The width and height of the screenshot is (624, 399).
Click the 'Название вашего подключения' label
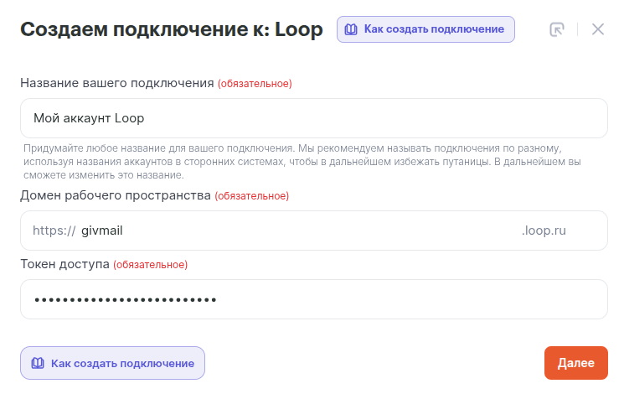[x=117, y=83]
